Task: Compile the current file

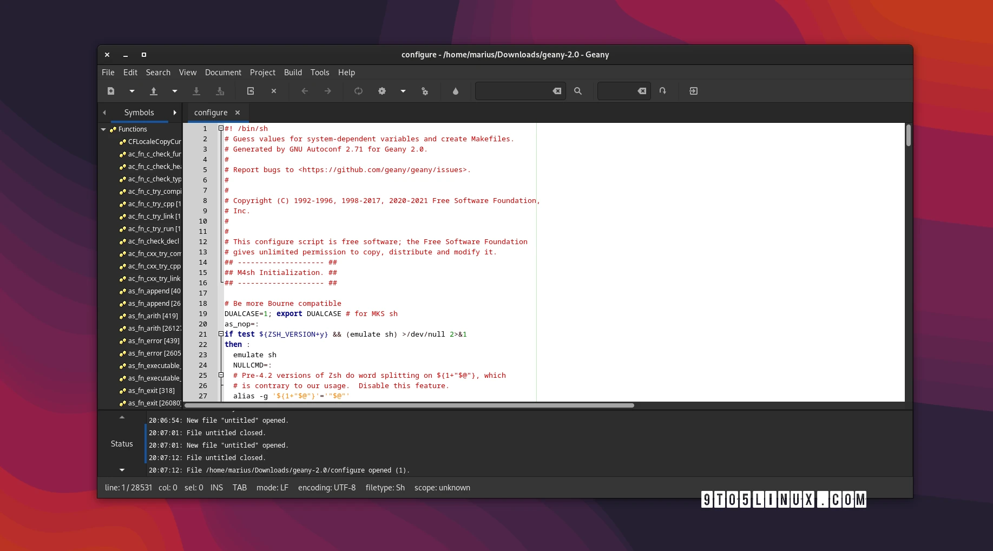Action: pyautogui.click(x=358, y=91)
